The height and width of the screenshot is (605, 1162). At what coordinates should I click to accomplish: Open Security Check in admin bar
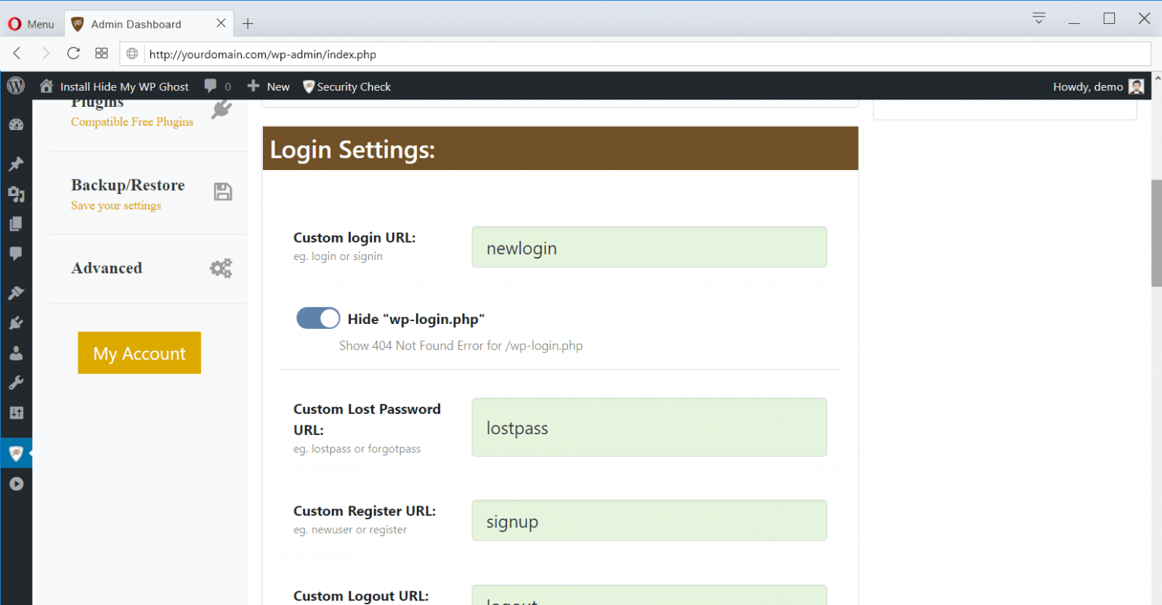pyautogui.click(x=347, y=86)
